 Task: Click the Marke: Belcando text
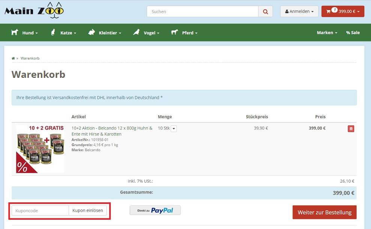(x=86, y=150)
